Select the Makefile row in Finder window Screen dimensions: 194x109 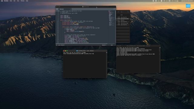pos(123,20)
